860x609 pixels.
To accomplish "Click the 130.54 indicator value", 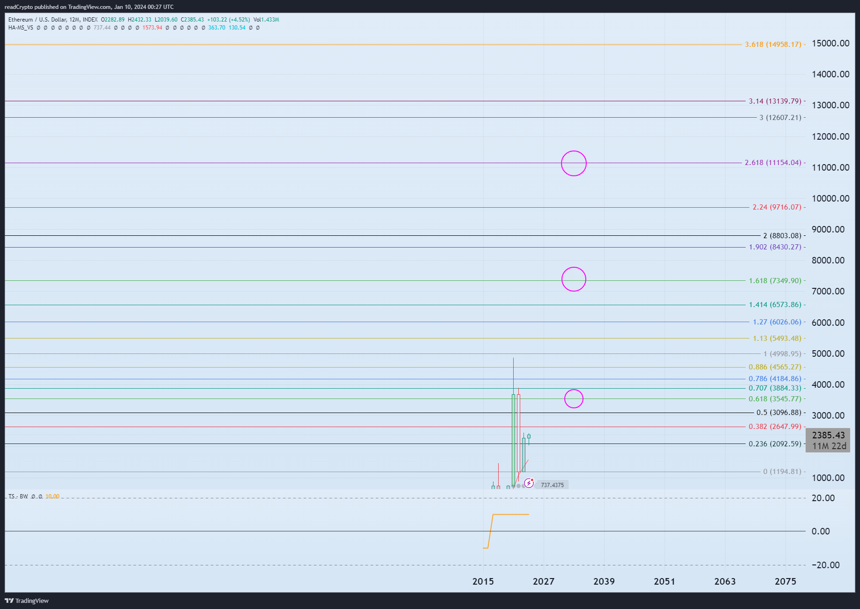I will [237, 28].
